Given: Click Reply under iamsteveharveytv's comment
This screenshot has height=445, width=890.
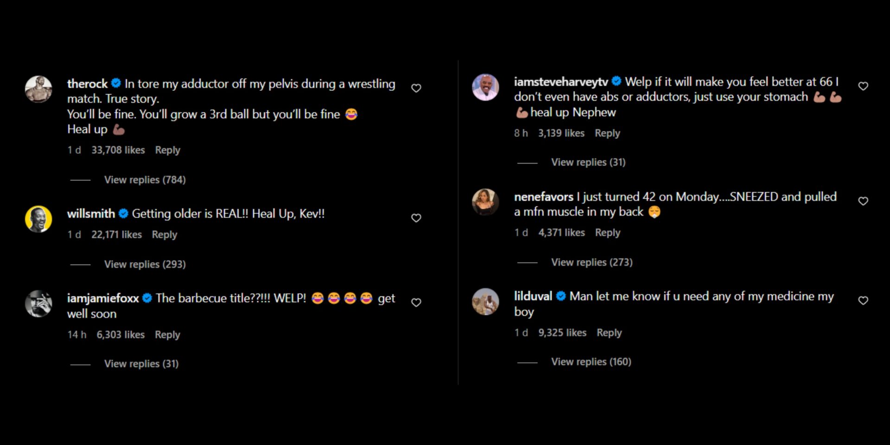Looking at the screenshot, I should pos(607,133).
